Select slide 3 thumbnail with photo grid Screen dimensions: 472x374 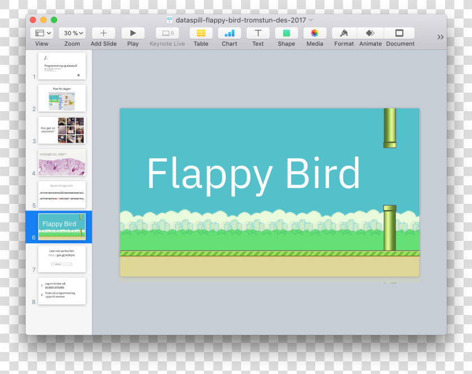pyautogui.click(x=62, y=130)
